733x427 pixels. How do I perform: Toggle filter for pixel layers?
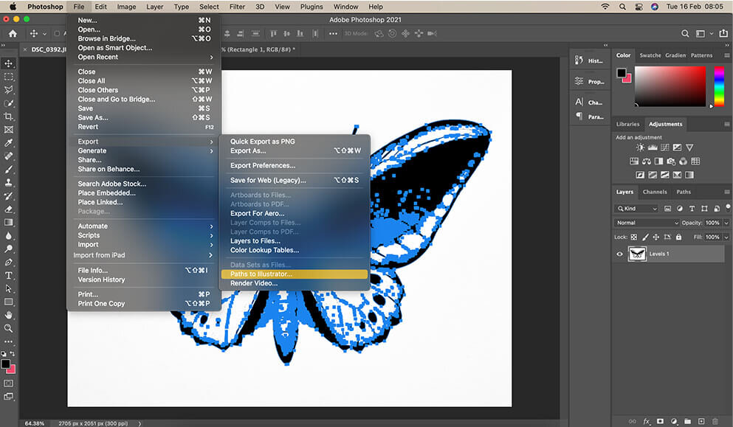click(667, 209)
